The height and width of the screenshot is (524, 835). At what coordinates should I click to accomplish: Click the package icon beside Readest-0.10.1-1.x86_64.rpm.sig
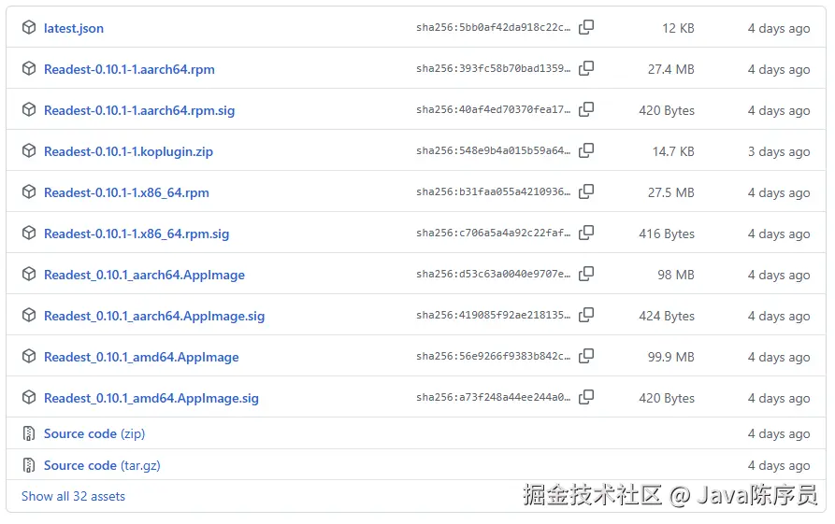tap(29, 233)
